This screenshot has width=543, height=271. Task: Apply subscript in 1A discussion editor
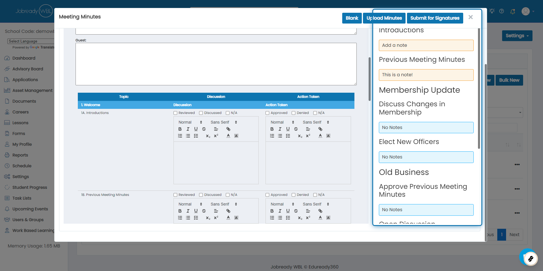(x=208, y=136)
